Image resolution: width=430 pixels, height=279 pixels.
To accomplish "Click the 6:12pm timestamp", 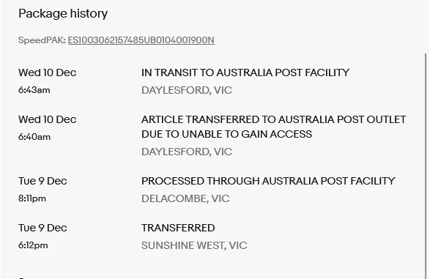I will [x=33, y=245].
